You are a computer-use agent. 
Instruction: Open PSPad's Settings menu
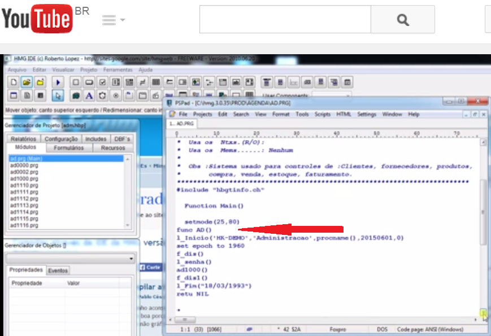pos(367,114)
